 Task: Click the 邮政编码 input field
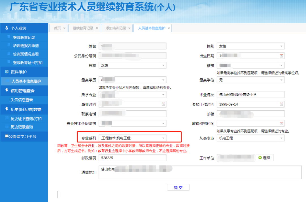132,158
